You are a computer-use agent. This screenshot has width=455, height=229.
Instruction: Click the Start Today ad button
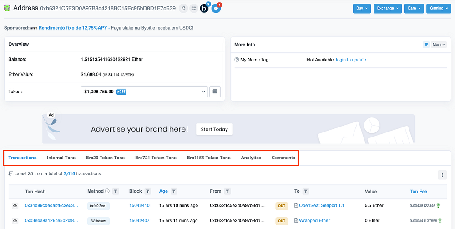point(214,129)
